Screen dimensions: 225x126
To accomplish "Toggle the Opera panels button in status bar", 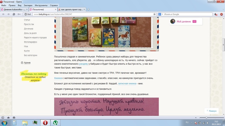I will click(x=3, y=118).
